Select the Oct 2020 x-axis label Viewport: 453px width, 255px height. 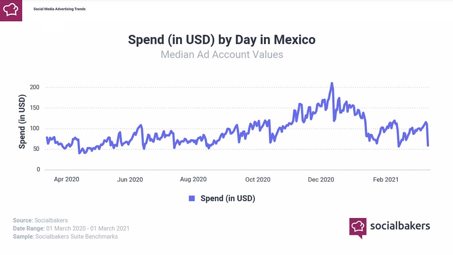coord(257,179)
